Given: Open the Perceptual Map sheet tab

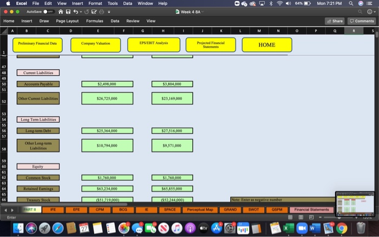Looking at the screenshot, I should coord(200,210).
